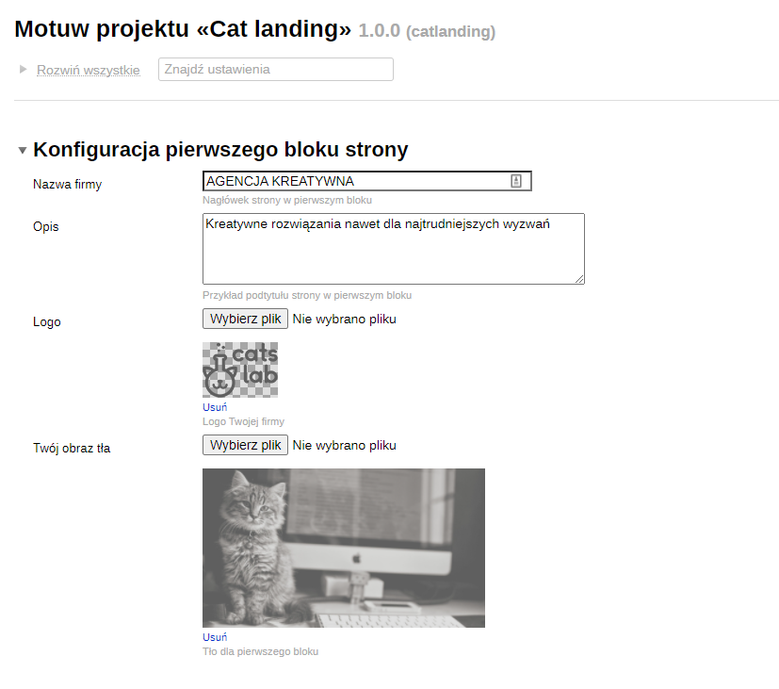779x689 pixels.
Task: Click Nie wybrano pliku text beside Logo
Action: coord(345,320)
